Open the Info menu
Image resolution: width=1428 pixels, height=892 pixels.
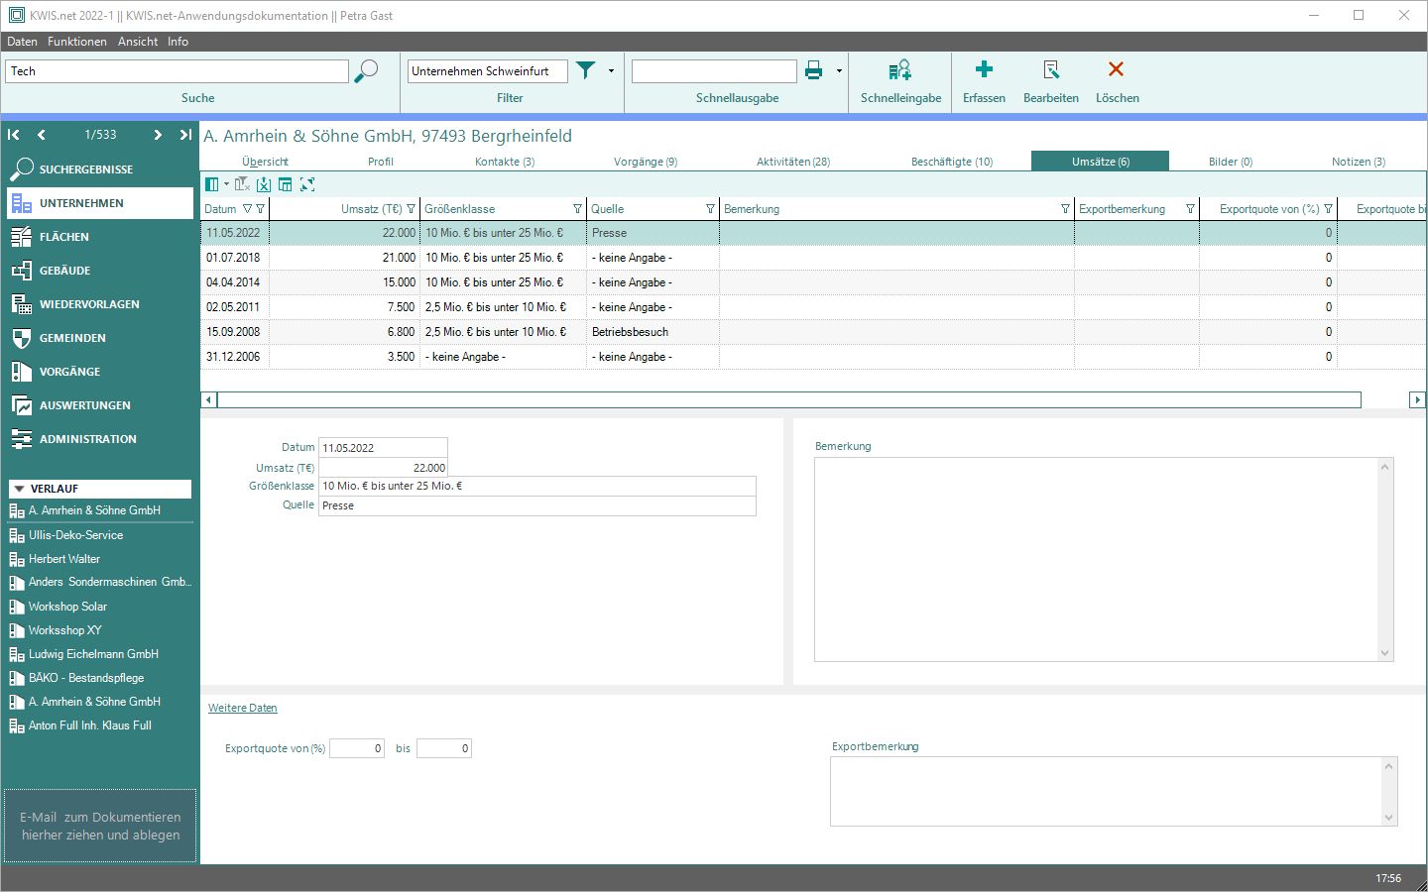click(x=178, y=42)
